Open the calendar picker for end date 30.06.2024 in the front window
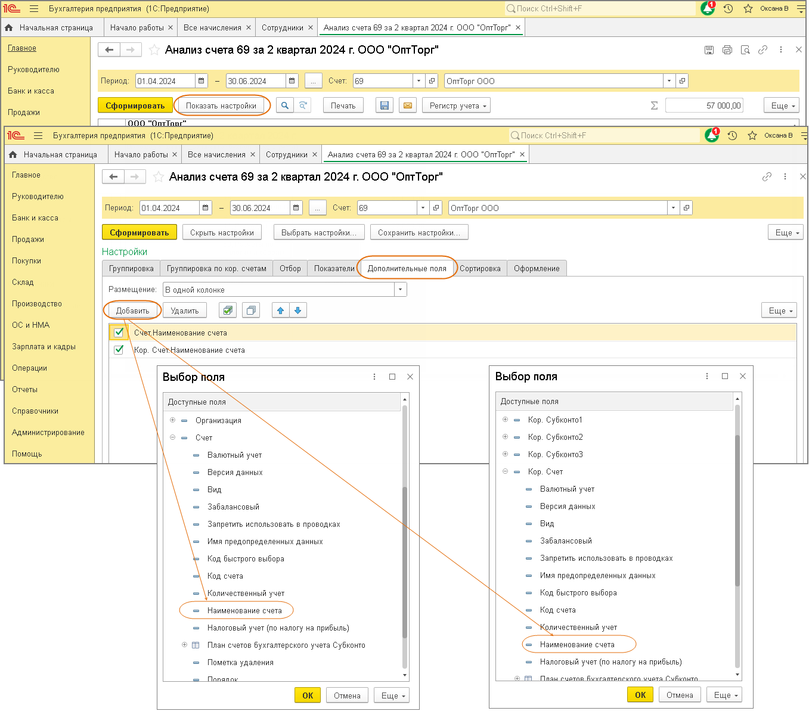 (x=296, y=208)
